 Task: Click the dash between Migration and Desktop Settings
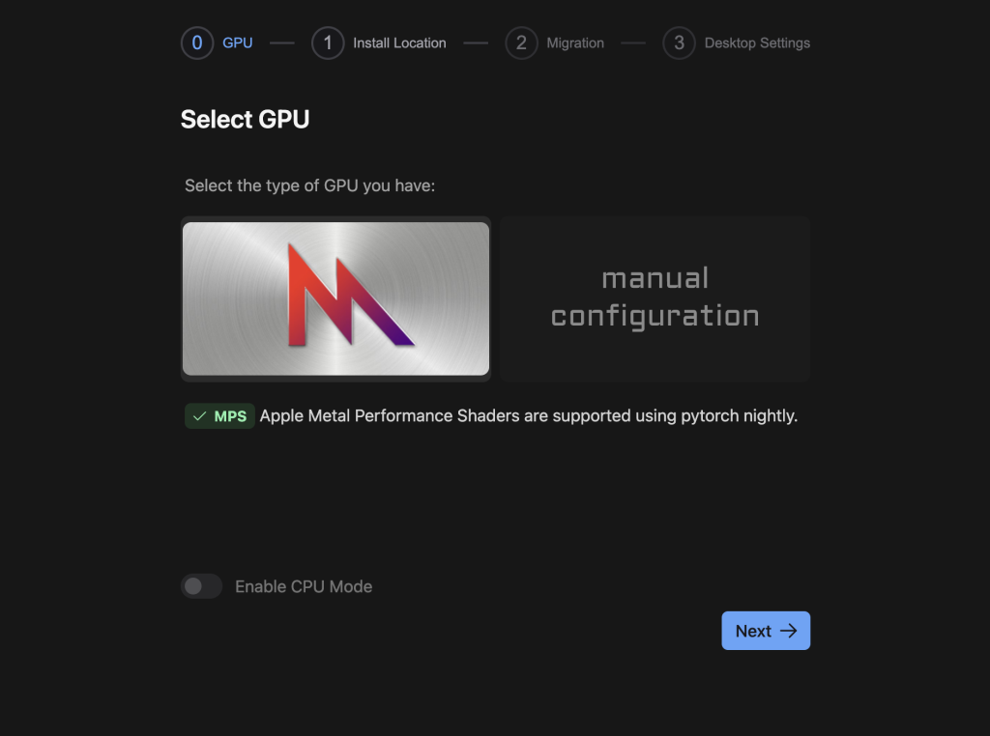click(x=633, y=42)
